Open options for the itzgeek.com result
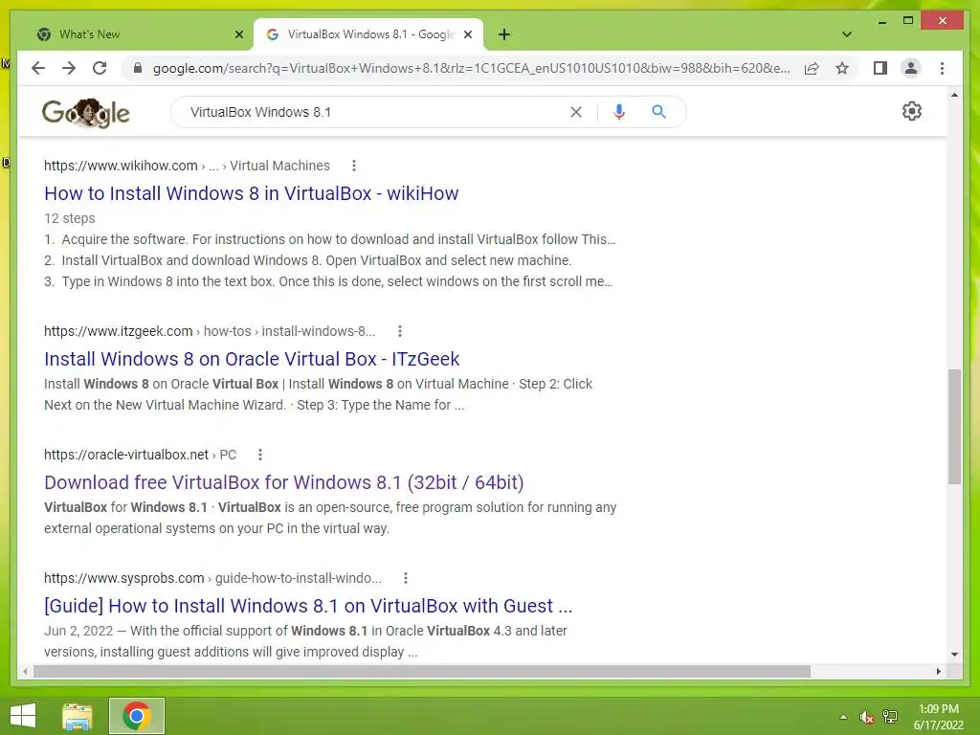 click(399, 331)
